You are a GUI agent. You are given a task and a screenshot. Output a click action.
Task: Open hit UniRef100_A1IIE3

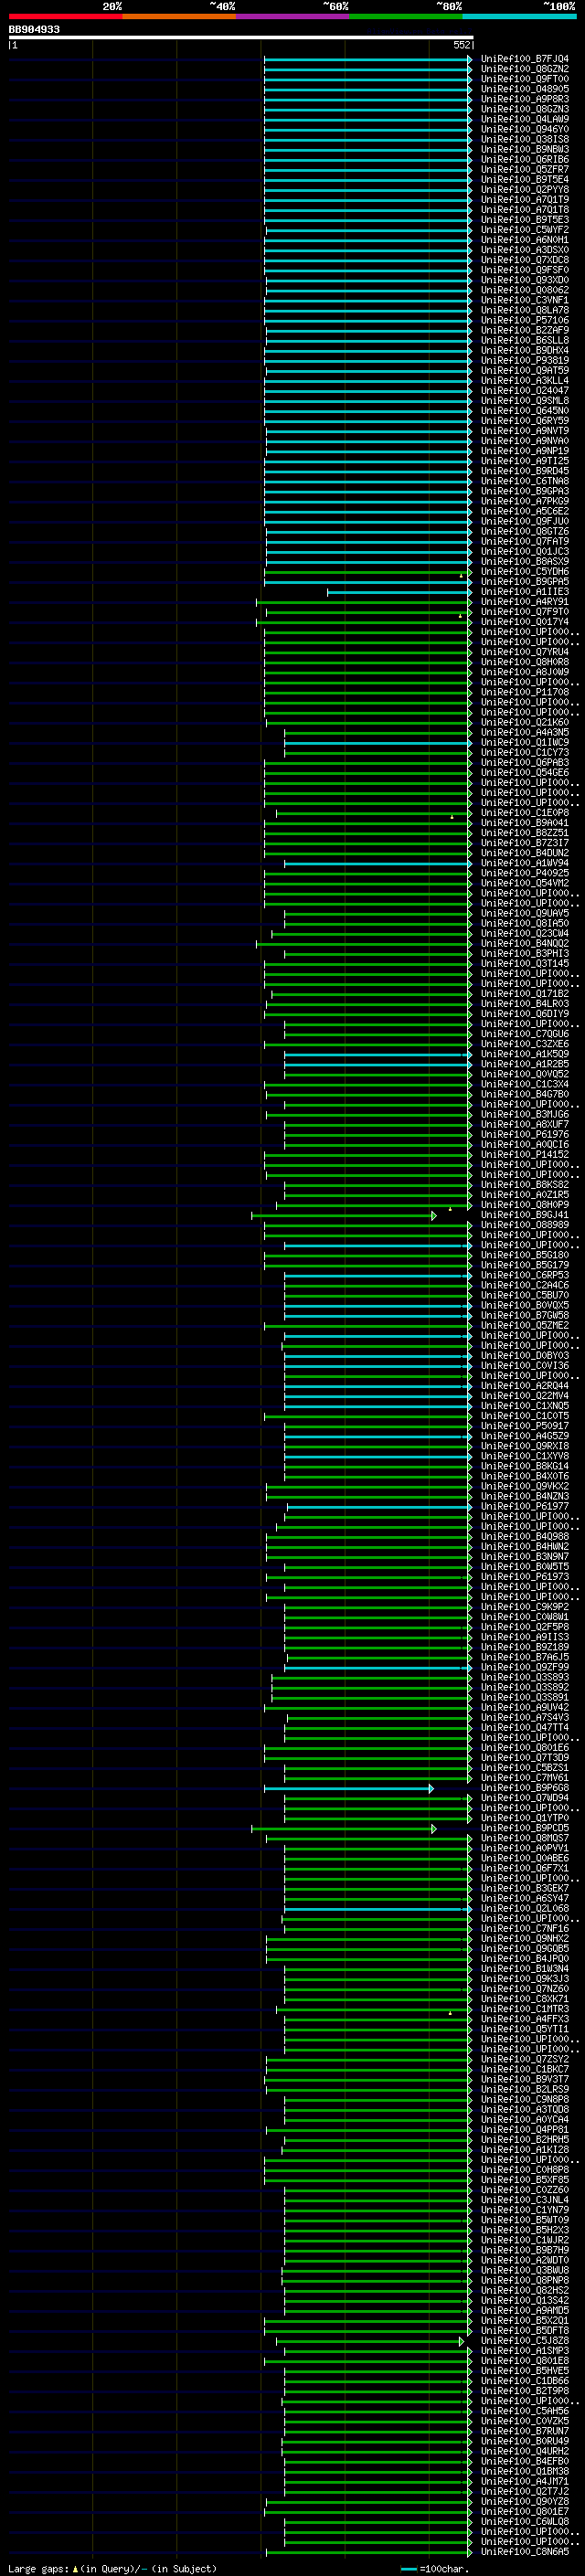click(525, 592)
